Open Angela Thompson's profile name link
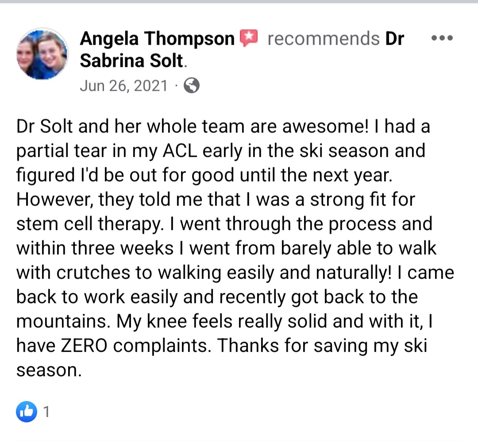Image resolution: width=478 pixels, height=441 pixels. [x=157, y=39]
